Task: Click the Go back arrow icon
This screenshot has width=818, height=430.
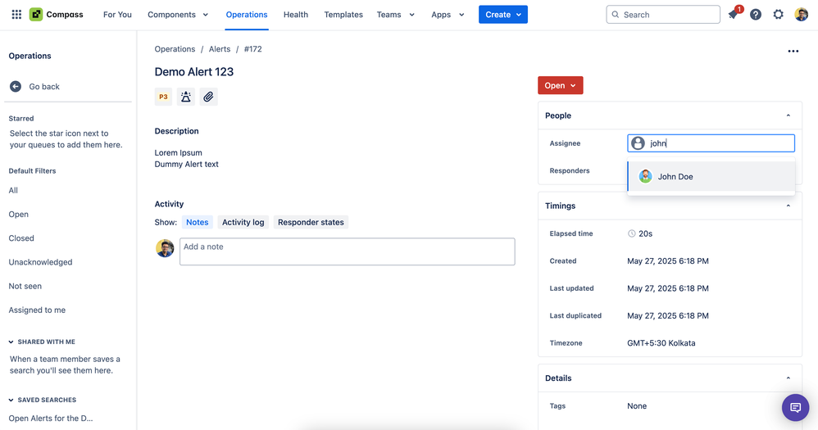Action: [x=16, y=87]
